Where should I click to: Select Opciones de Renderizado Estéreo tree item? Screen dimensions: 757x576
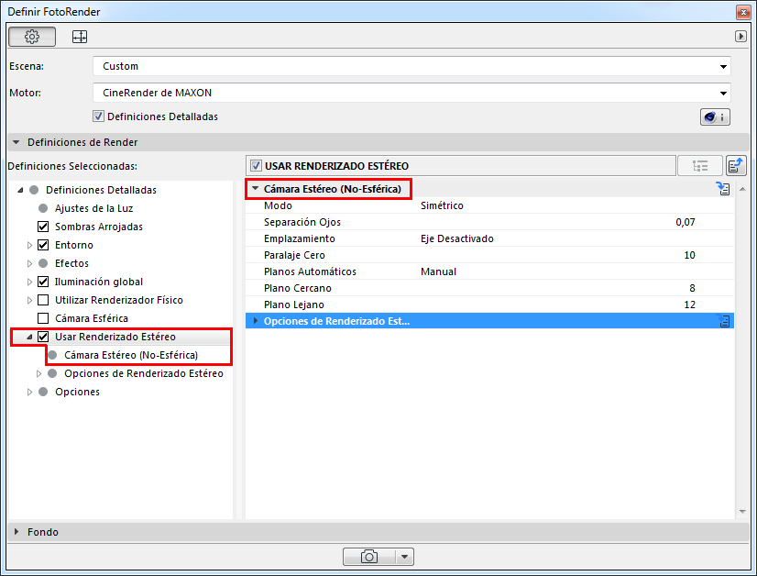pos(144,373)
